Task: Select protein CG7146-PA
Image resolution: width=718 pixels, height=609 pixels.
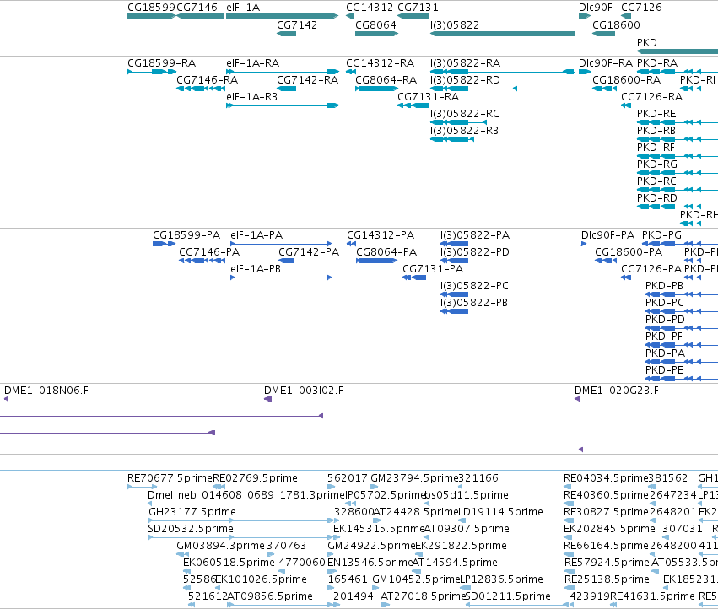Action: tap(209, 252)
